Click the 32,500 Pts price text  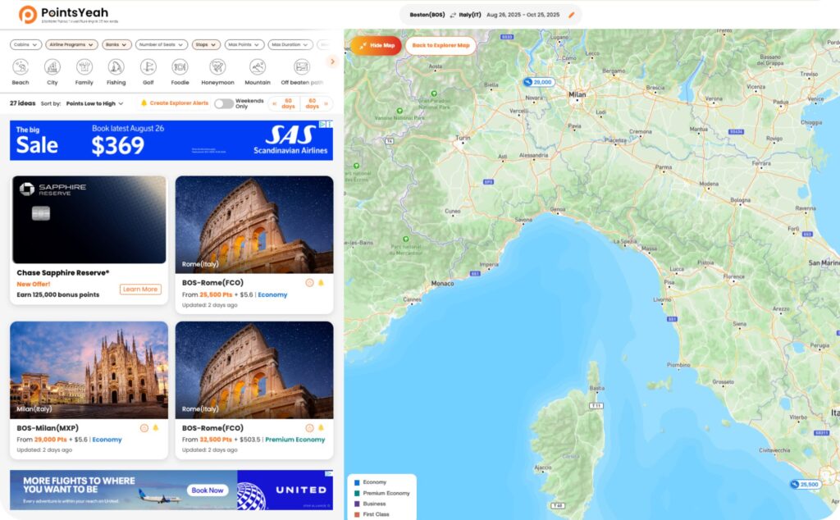pos(216,440)
